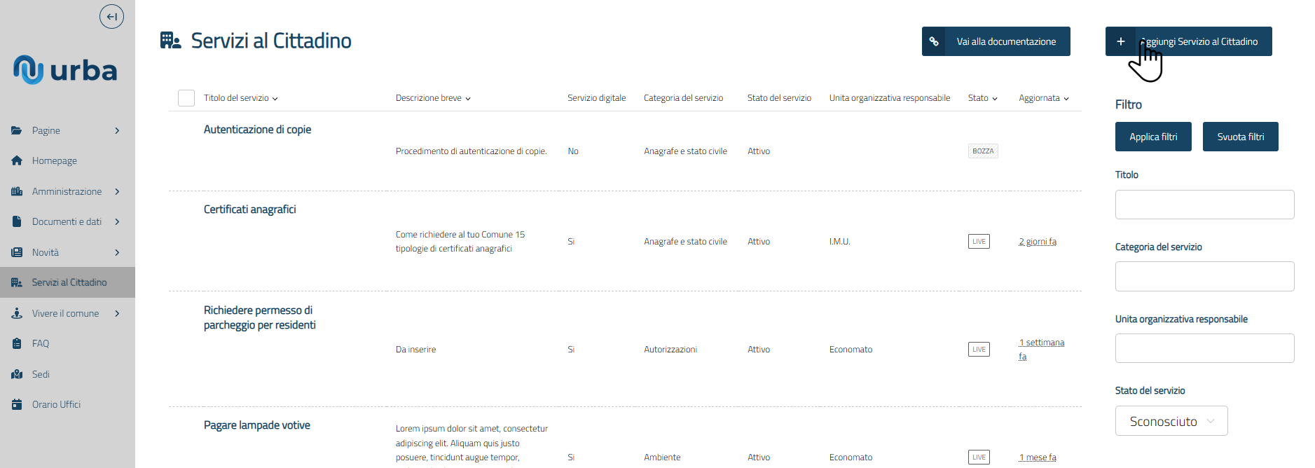The image size is (1315, 468).
Task: Click the Documenti e dati file icon
Action: click(17, 221)
